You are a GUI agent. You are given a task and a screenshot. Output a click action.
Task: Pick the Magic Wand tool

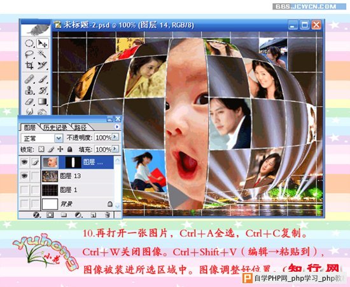tap(42, 55)
